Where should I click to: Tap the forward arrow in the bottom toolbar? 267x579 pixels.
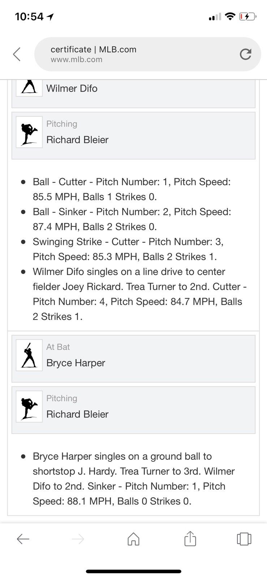[78, 539]
